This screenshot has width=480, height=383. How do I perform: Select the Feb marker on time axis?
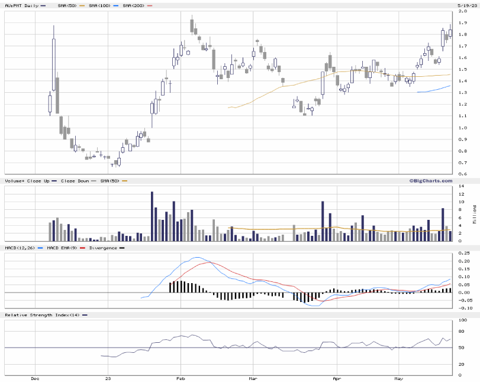(181, 376)
